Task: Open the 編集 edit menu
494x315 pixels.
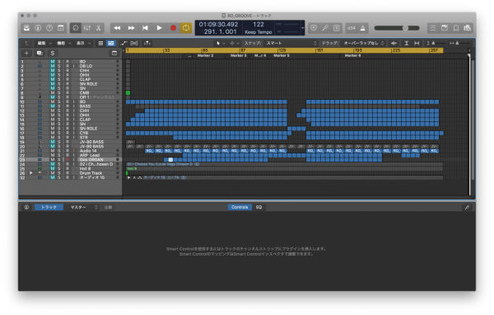Action: 44,43
